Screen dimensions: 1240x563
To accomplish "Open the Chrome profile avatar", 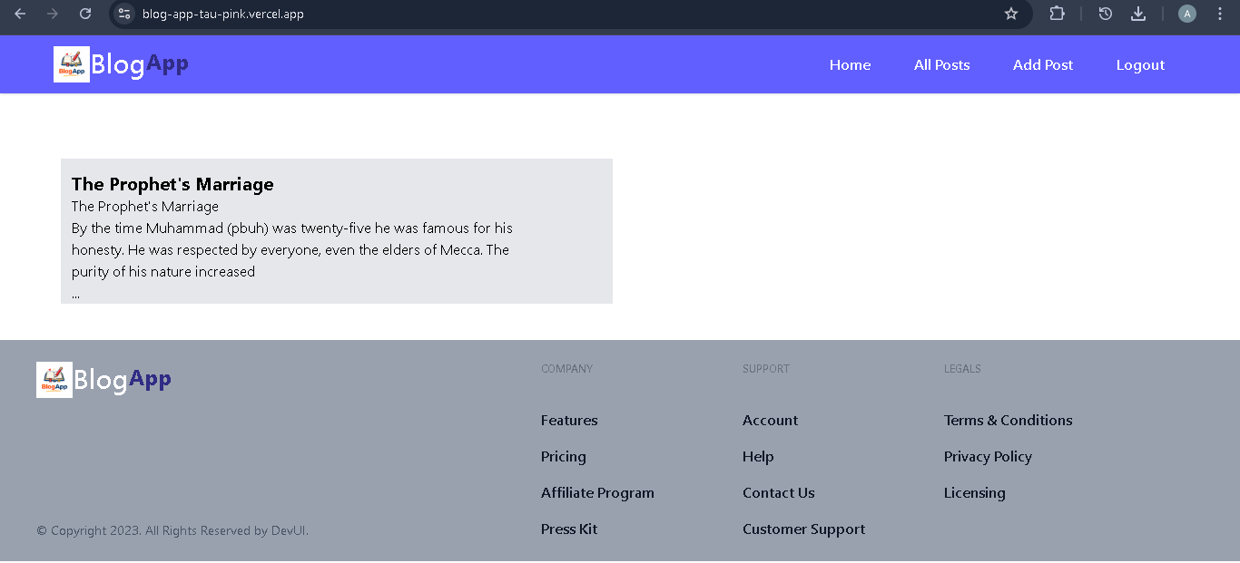I will 1187,14.
